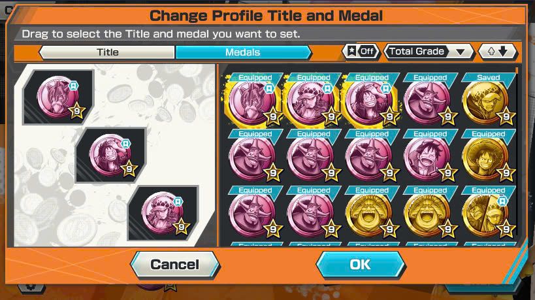Confirm with the OK button
This screenshot has width=535, height=300.
click(x=361, y=265)
